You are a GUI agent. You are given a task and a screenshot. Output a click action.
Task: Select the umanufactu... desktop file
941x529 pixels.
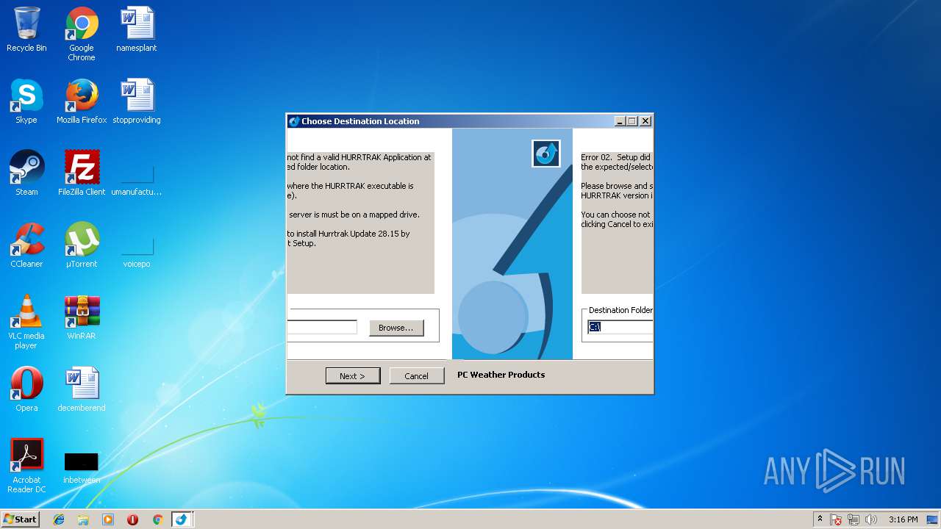[x=137, y=180]
